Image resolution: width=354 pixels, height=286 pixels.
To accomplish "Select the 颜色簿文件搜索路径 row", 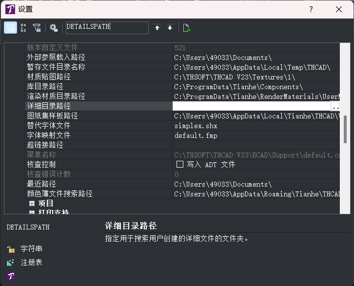I will [182, 193].
